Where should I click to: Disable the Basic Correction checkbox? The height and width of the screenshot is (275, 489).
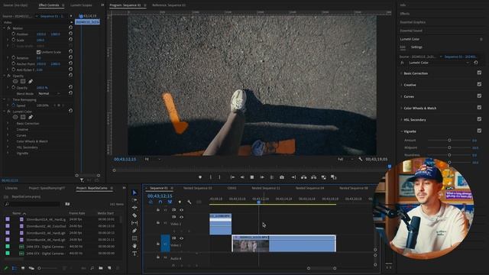click(x=479, y=73)
